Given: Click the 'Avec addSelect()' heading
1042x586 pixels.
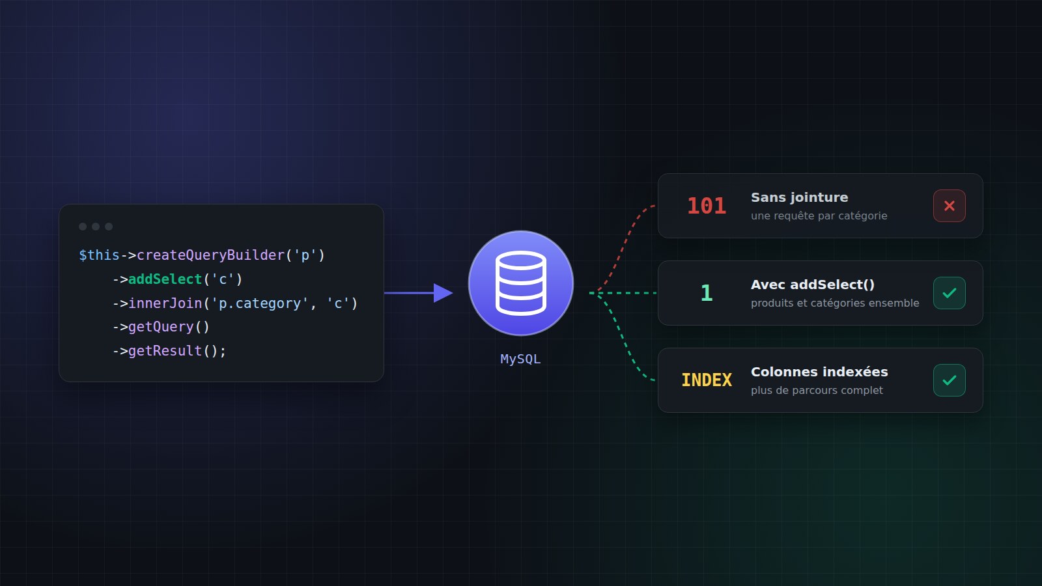Looking at the screenshot, I should pyautogui.click(x=813, y=285).
